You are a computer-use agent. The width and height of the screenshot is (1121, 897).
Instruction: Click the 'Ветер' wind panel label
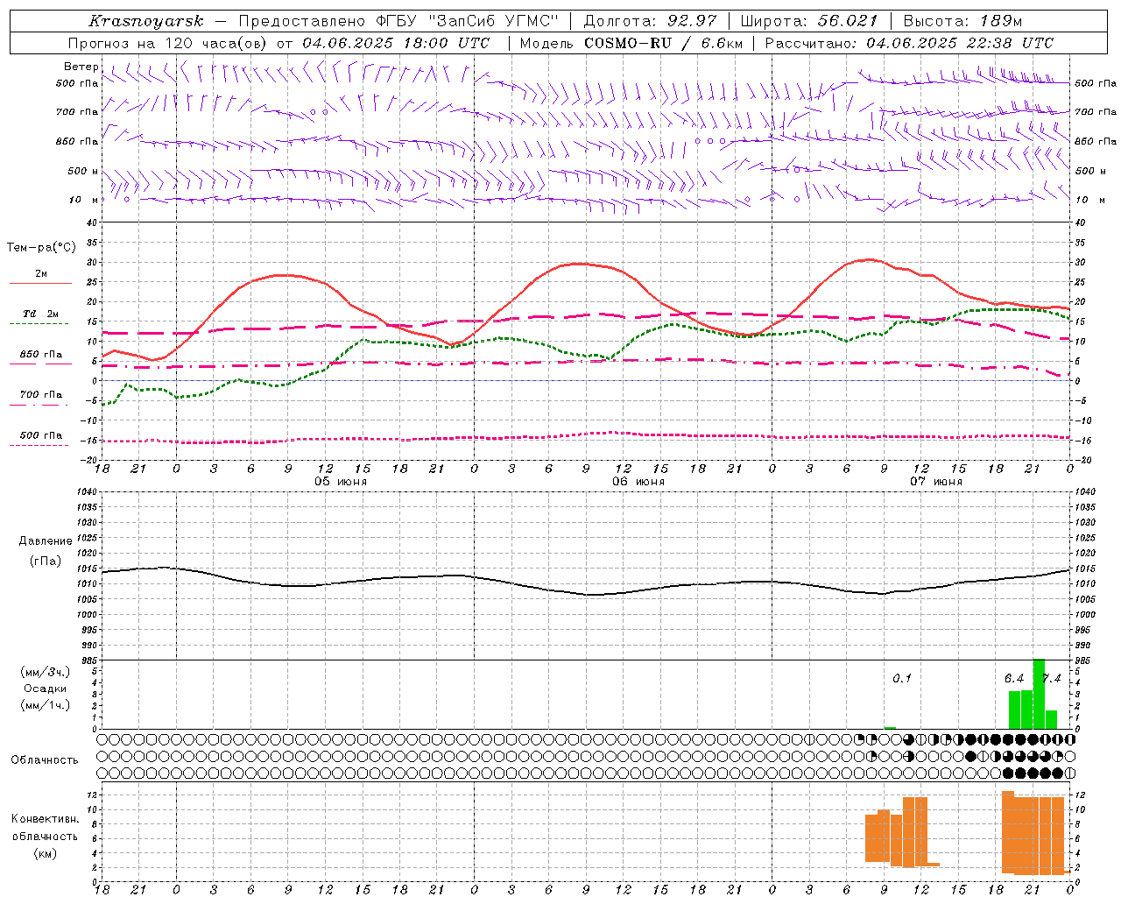tap(81, 67)
